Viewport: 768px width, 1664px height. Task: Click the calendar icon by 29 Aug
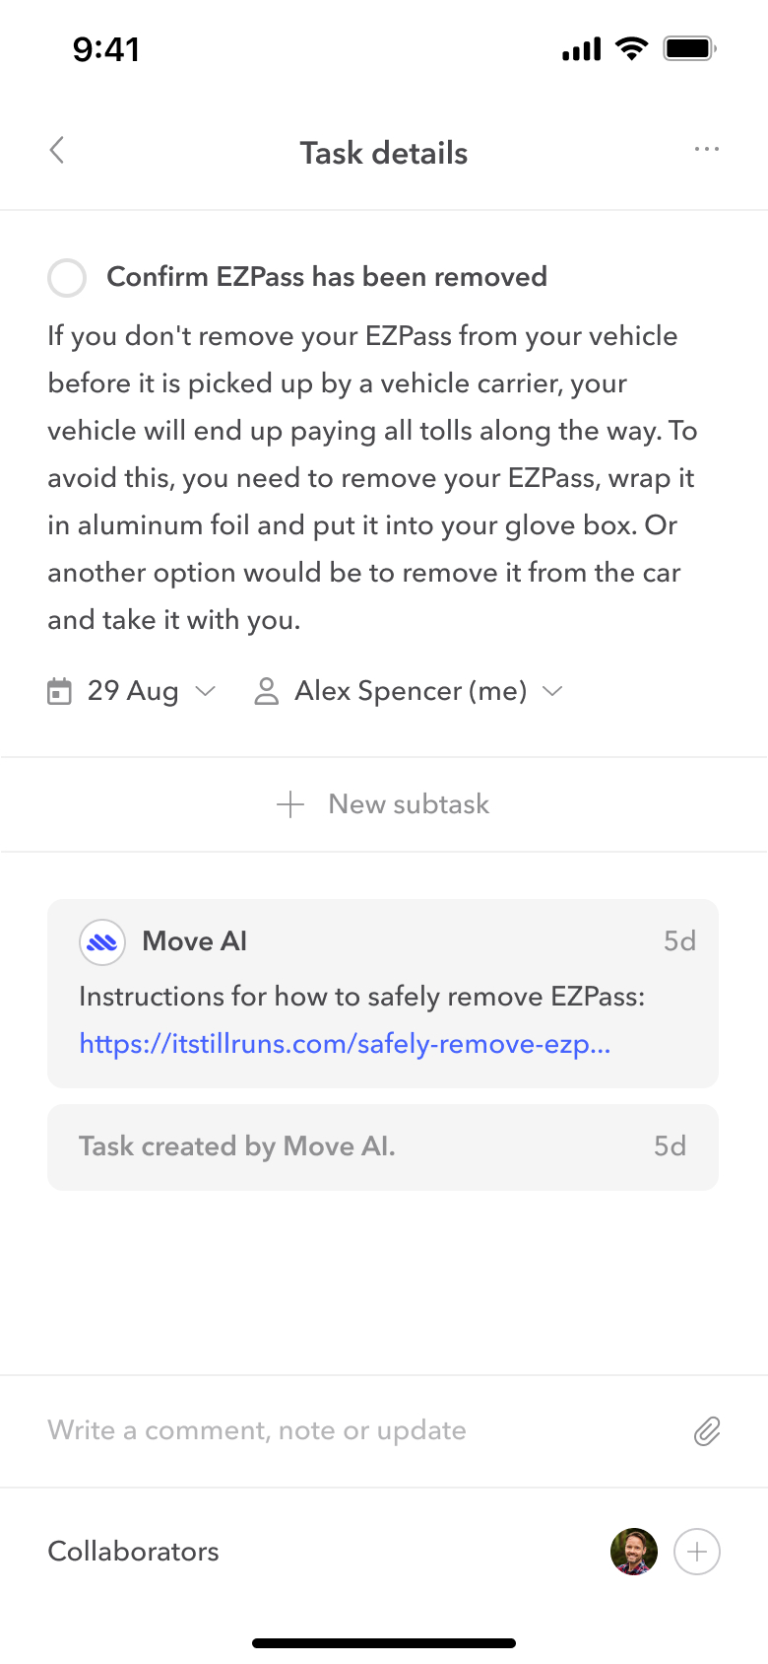coord(60,691)
